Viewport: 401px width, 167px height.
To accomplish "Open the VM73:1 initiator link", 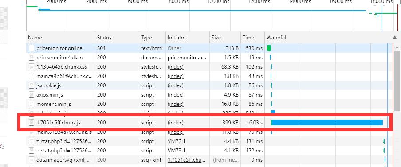I will click(177, 151).
